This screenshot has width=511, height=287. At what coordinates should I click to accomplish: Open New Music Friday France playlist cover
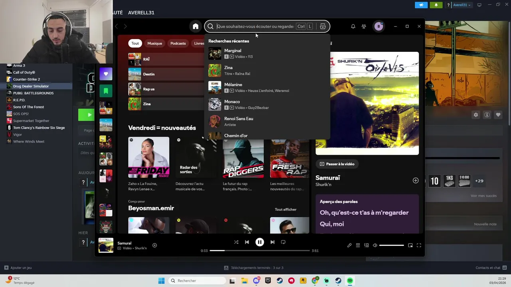click(149, 157)
